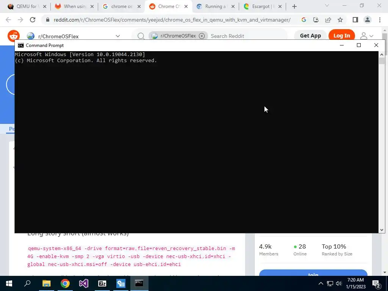Switch to the QEMU for Windows tab
The height and width of the screenshot is (291, 388).
click(x=23, y=6)
